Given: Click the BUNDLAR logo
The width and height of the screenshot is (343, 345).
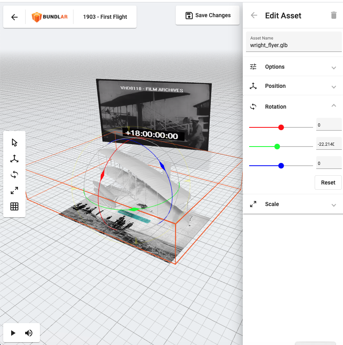Looking at the screenshot, I should [x=49, y=17].
